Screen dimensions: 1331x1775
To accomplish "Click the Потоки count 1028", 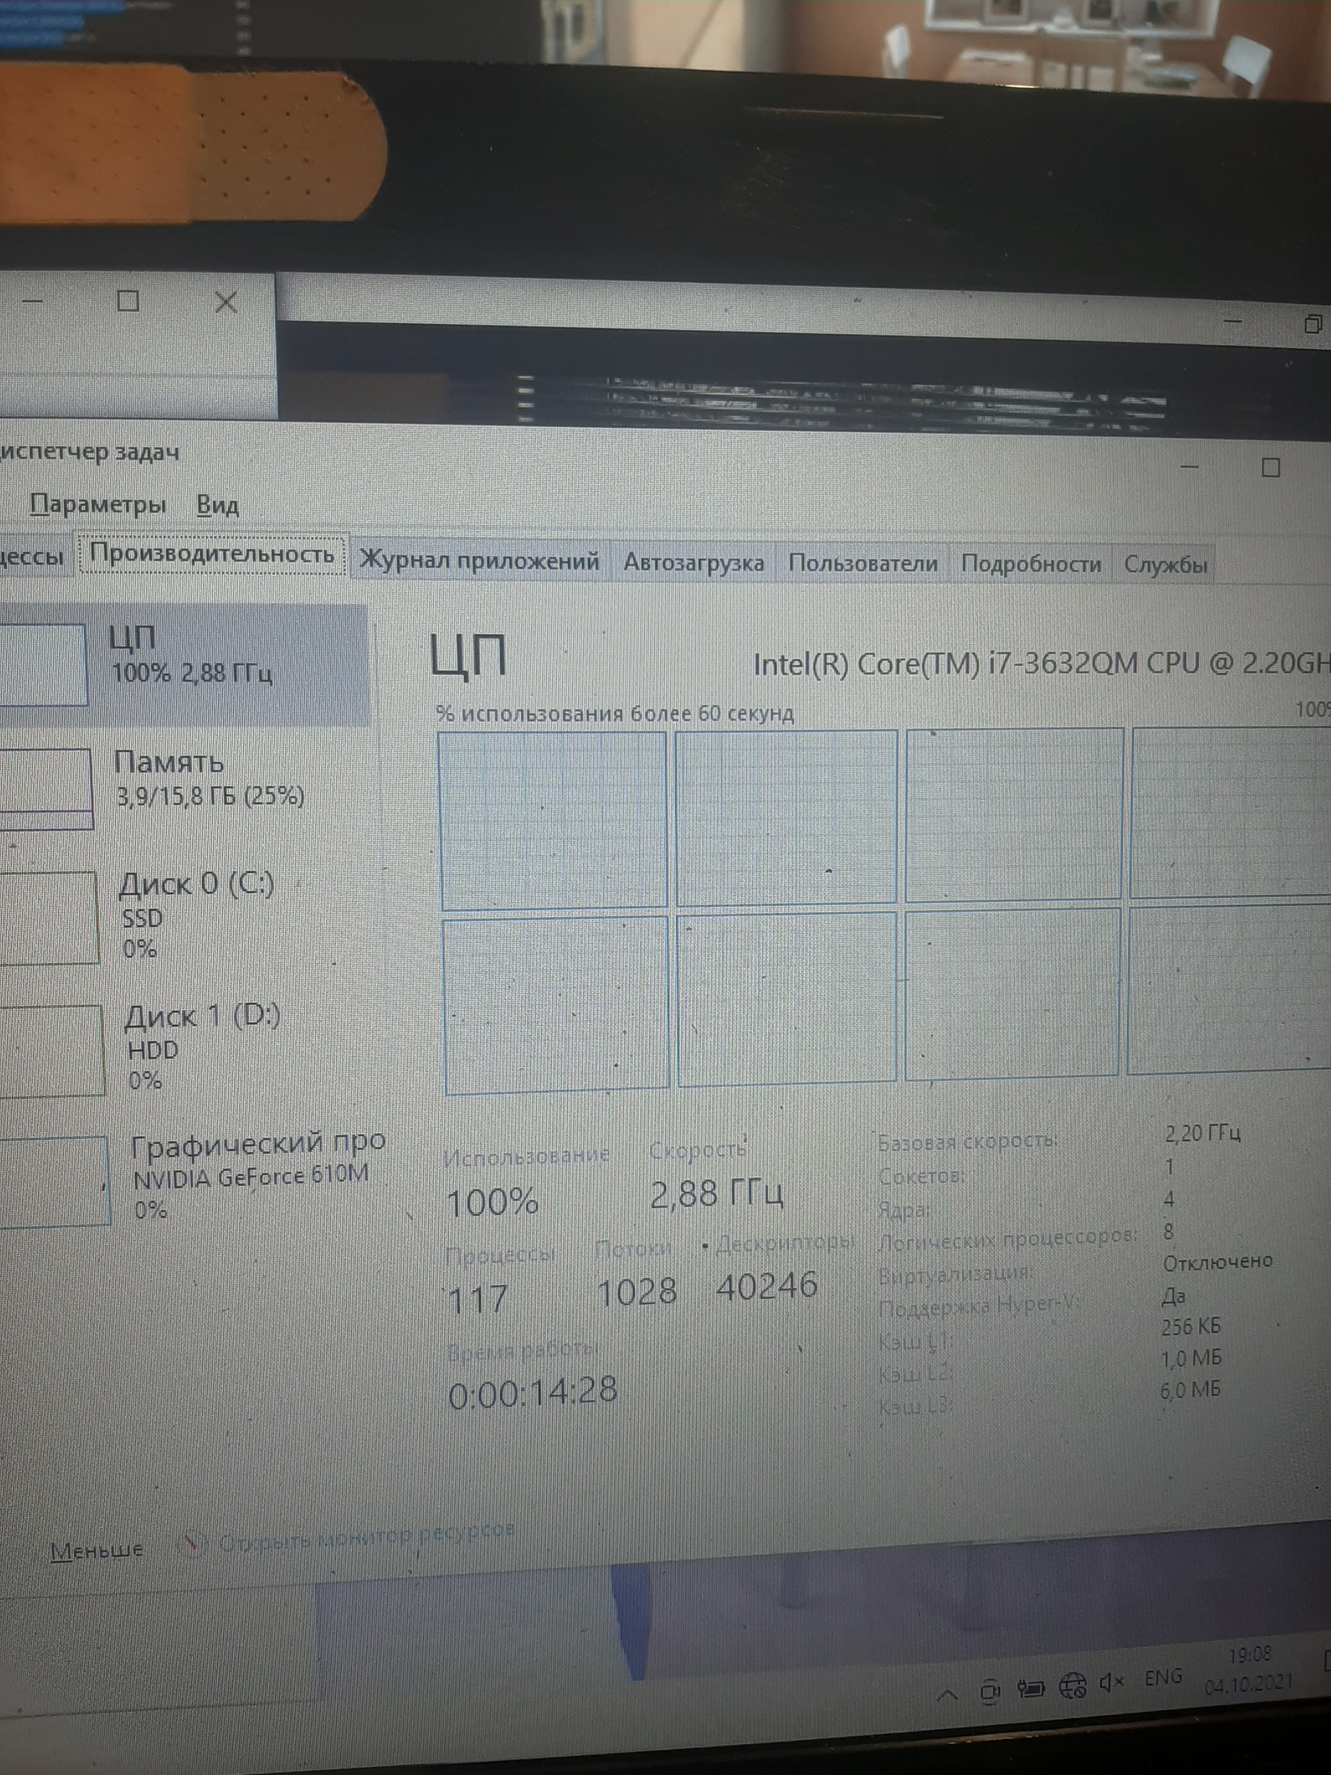I will point(638,1292).
